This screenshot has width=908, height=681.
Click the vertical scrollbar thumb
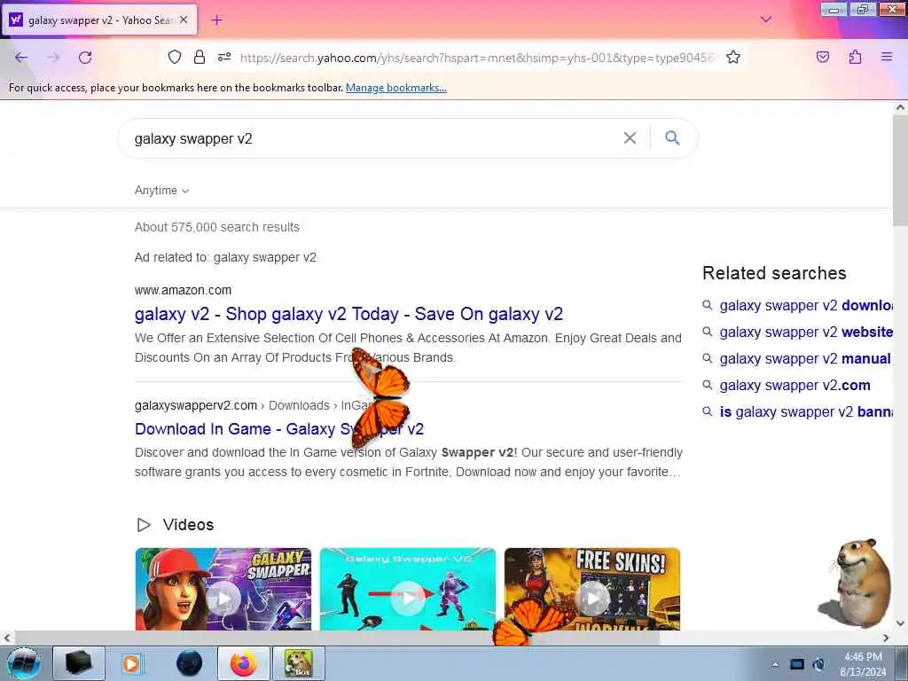click(x=900, y=171)
